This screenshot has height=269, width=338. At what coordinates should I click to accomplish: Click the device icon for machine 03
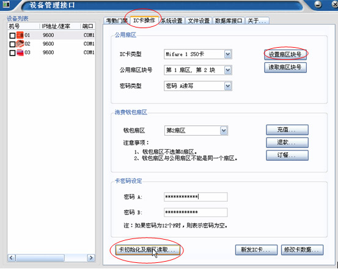(x=20, y=53)
